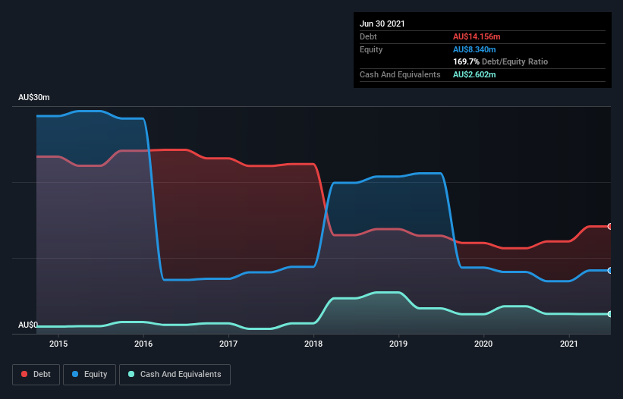623x399 pixels.
Task: Click the Debt label in tooltip
Action: tap(368, 36)
